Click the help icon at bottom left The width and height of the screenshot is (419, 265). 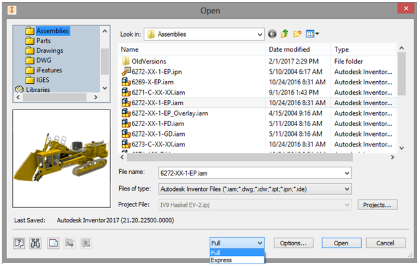coord(19,243)
